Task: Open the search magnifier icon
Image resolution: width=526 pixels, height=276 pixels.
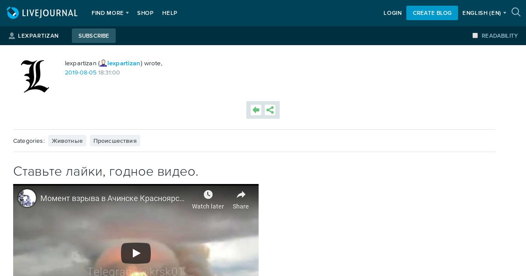Action: [516, 12]
